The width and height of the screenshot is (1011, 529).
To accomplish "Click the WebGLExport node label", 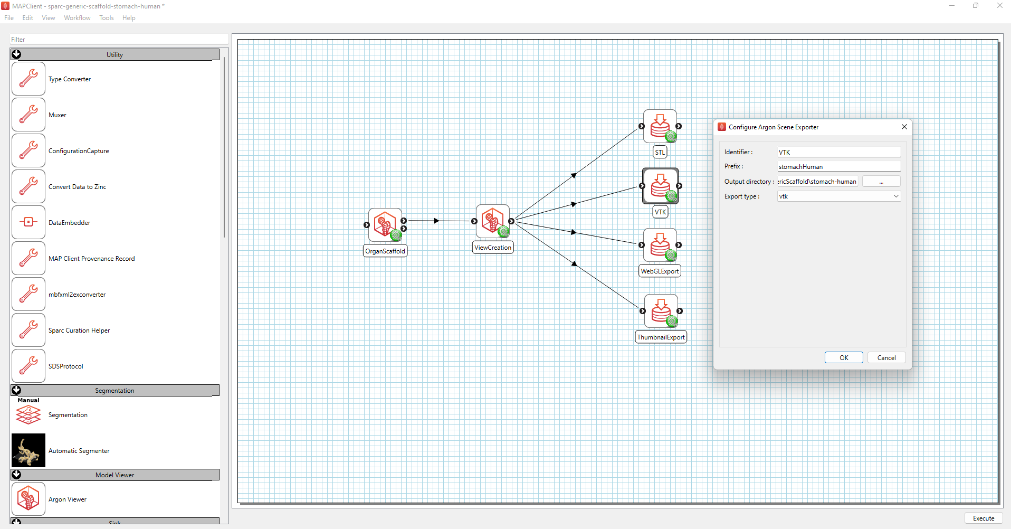I will [660, 271].
